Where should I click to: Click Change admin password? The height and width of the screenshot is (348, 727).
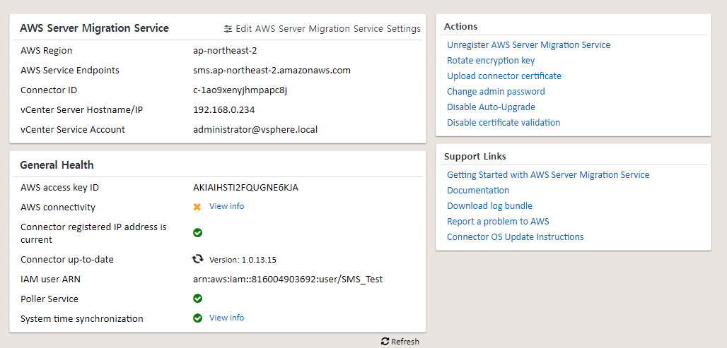[x=496, y=92]
